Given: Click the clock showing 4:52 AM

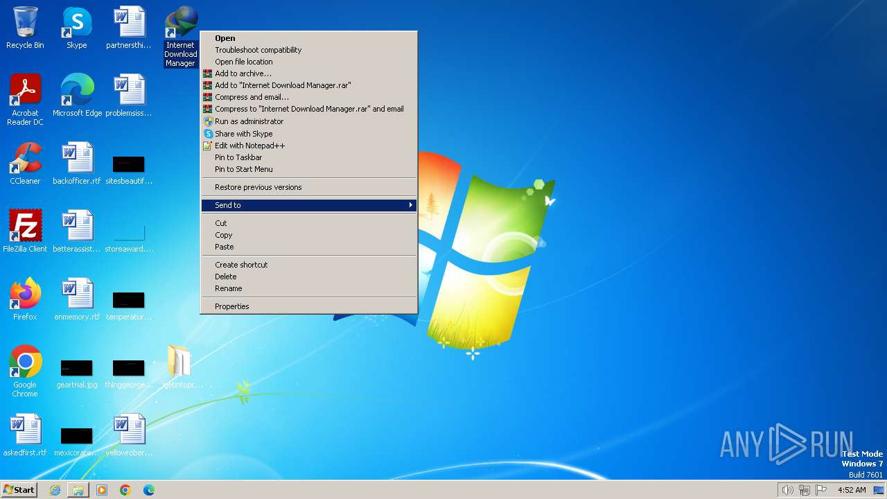Looking at the screenshot, I should [852, 490].
